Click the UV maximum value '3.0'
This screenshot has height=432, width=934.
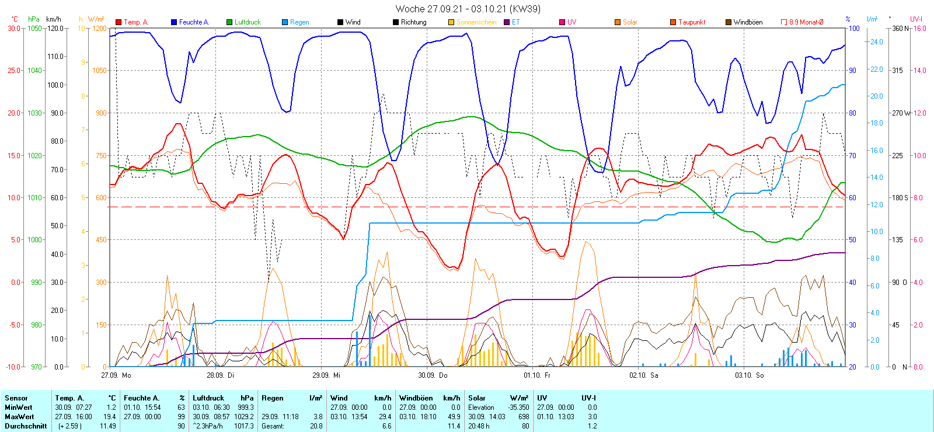[x=593, y=417]
